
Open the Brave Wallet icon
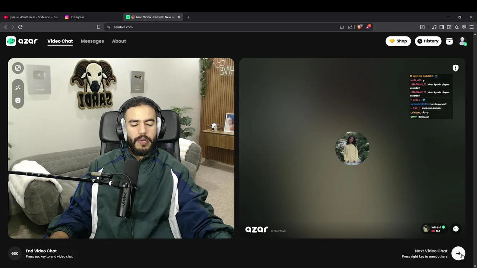(x=449, y=27)
